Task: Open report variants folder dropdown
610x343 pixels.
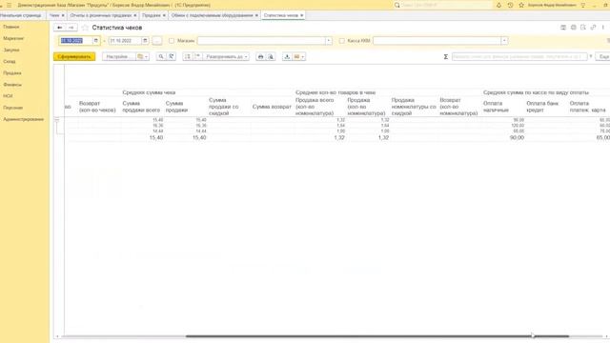Action: click(142, 57)
